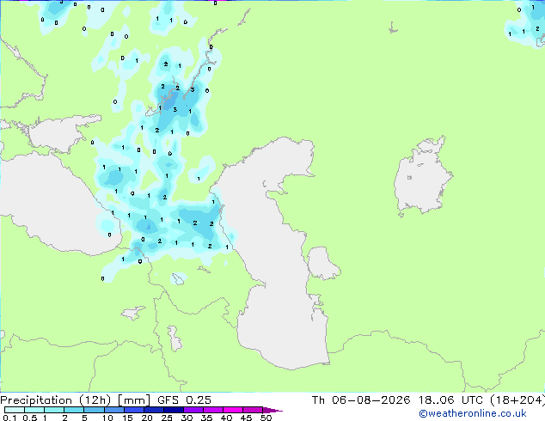Click the weatheronline.co.uk link
This screenshot has width=545, height=421.
473,413
